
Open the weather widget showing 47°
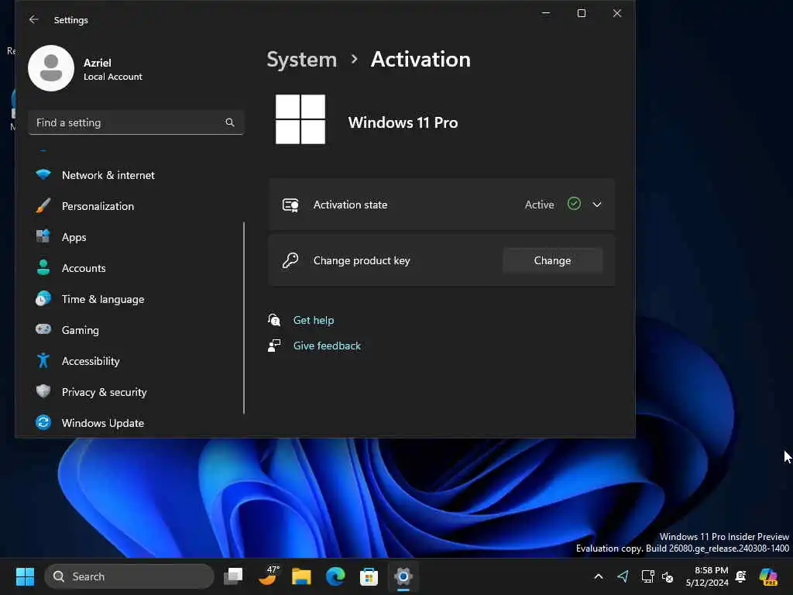[268, 576]
